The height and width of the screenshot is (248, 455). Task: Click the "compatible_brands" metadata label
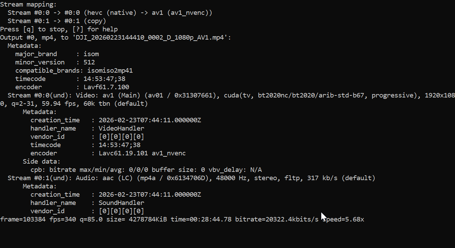point(47,71)
